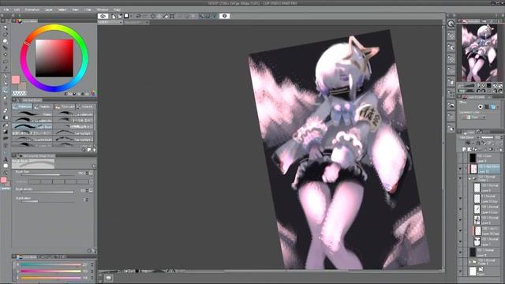Rotate navigator view right
This screenshot has width=505, height=284.
pyautogui.click(x=483, y=91)
